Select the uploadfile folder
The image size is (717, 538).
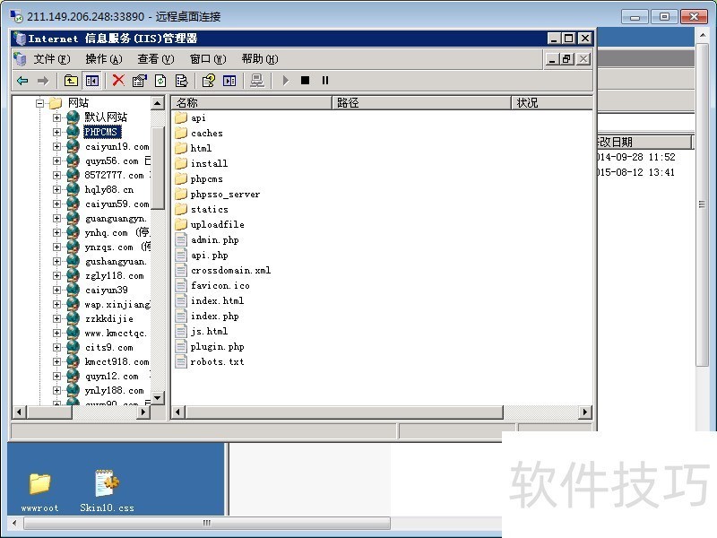(x=210, y=225)
